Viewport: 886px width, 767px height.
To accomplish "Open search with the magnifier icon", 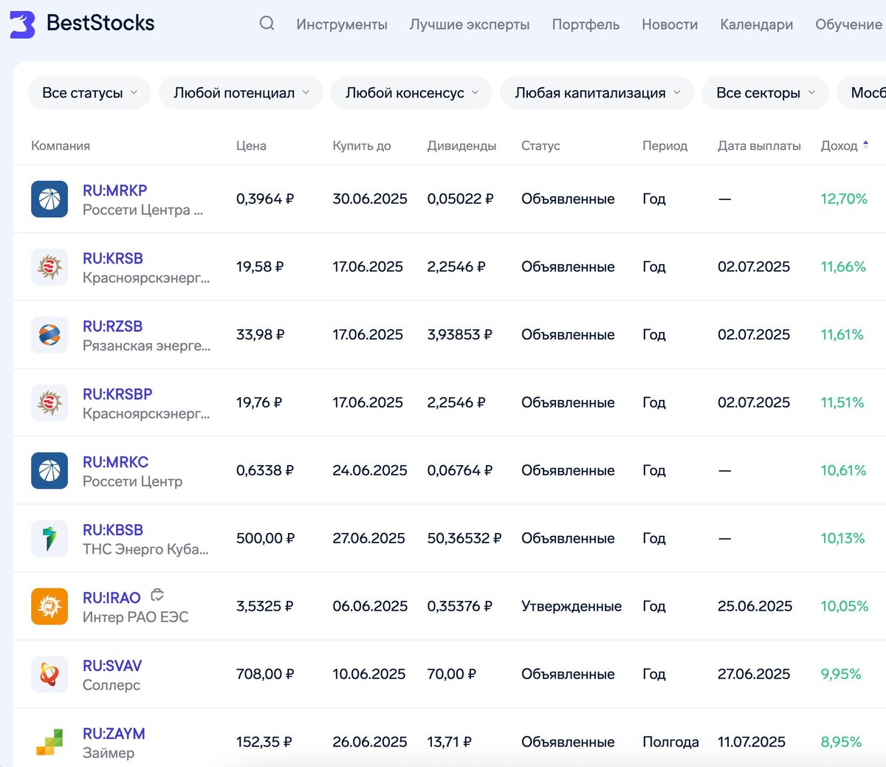I will point(267,24).
